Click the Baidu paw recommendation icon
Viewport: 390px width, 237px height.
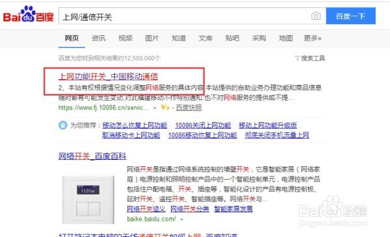[x=62, y=125]
